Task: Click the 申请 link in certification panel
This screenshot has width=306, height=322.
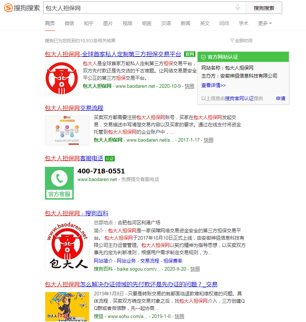Action: tap(280, 98)
